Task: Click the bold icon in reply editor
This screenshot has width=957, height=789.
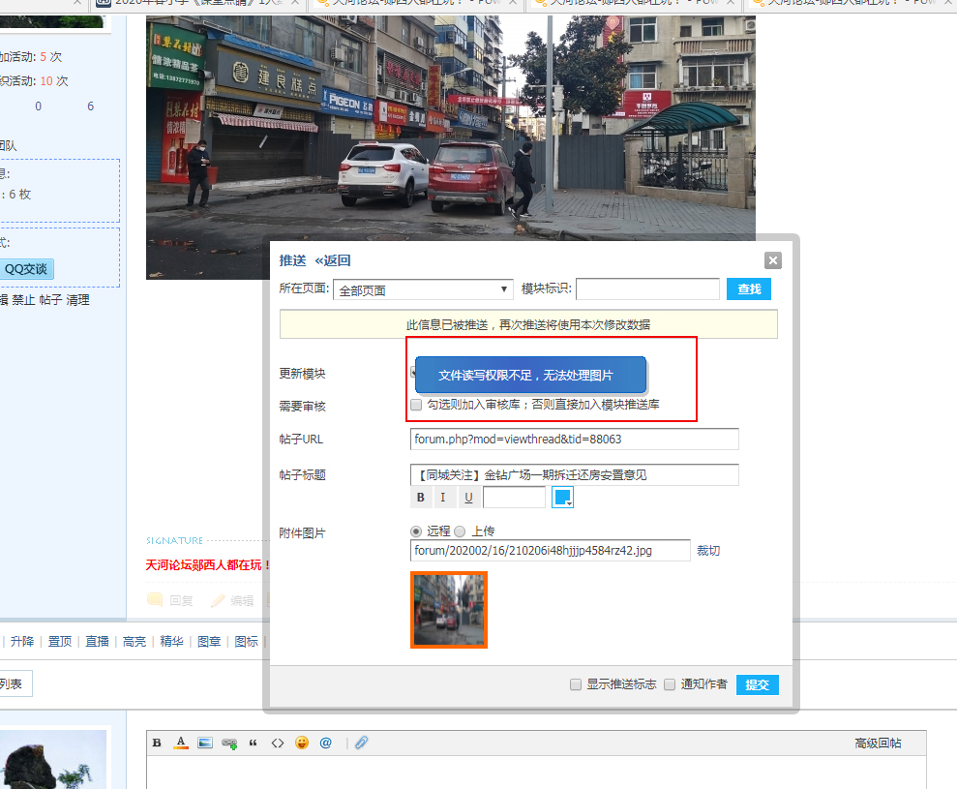Action: coord(157,743)
